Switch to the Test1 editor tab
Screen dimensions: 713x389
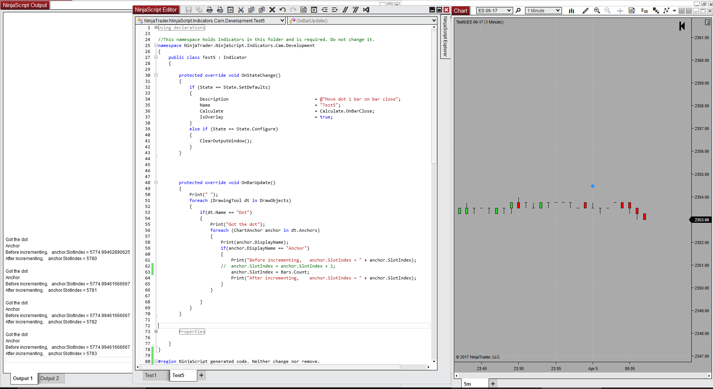click(x=151, y=376)
